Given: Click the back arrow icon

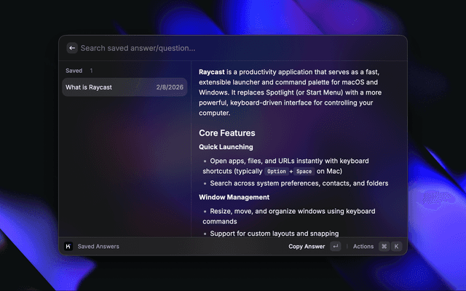Looking at the screenshot, I should pyautogui.click(x=72, y=48).
